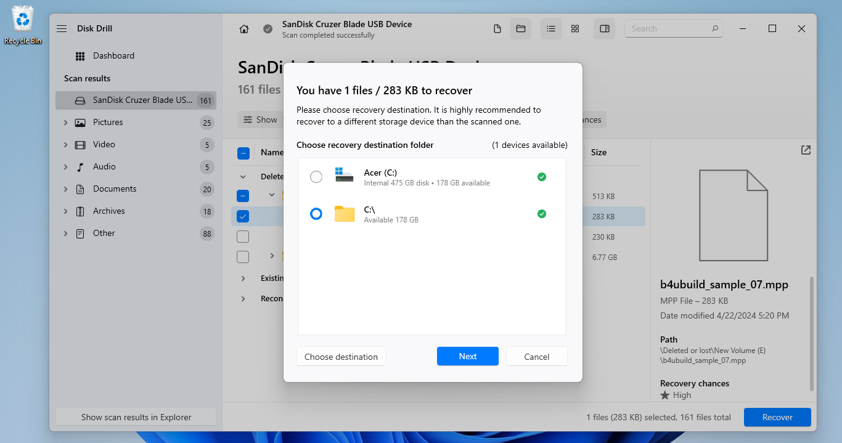The width and height of the screenshot is (842, 443).
Task: Switch to the folder view icon
Action: click(520, 29)
